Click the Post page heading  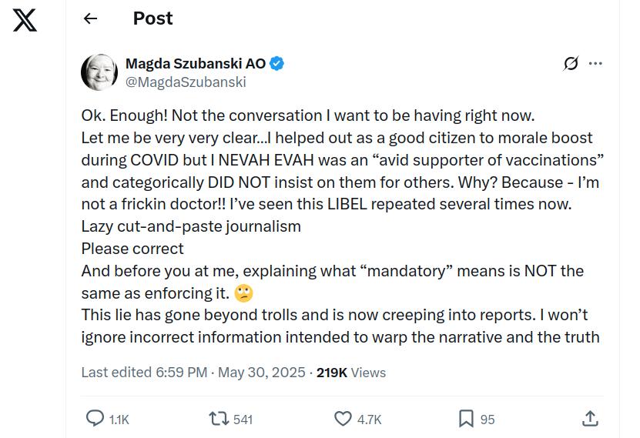point(152,19)
